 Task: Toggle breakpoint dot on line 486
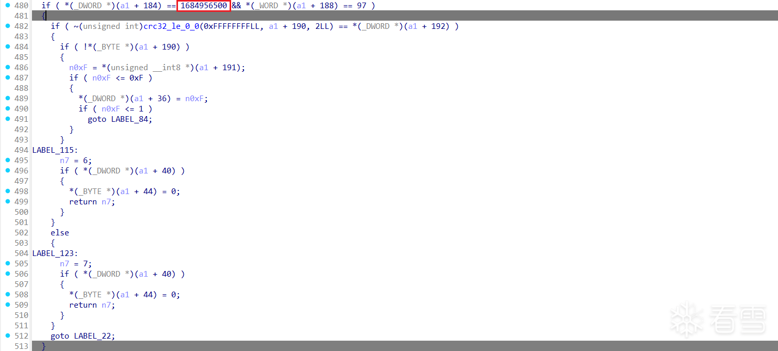(8, 67)
